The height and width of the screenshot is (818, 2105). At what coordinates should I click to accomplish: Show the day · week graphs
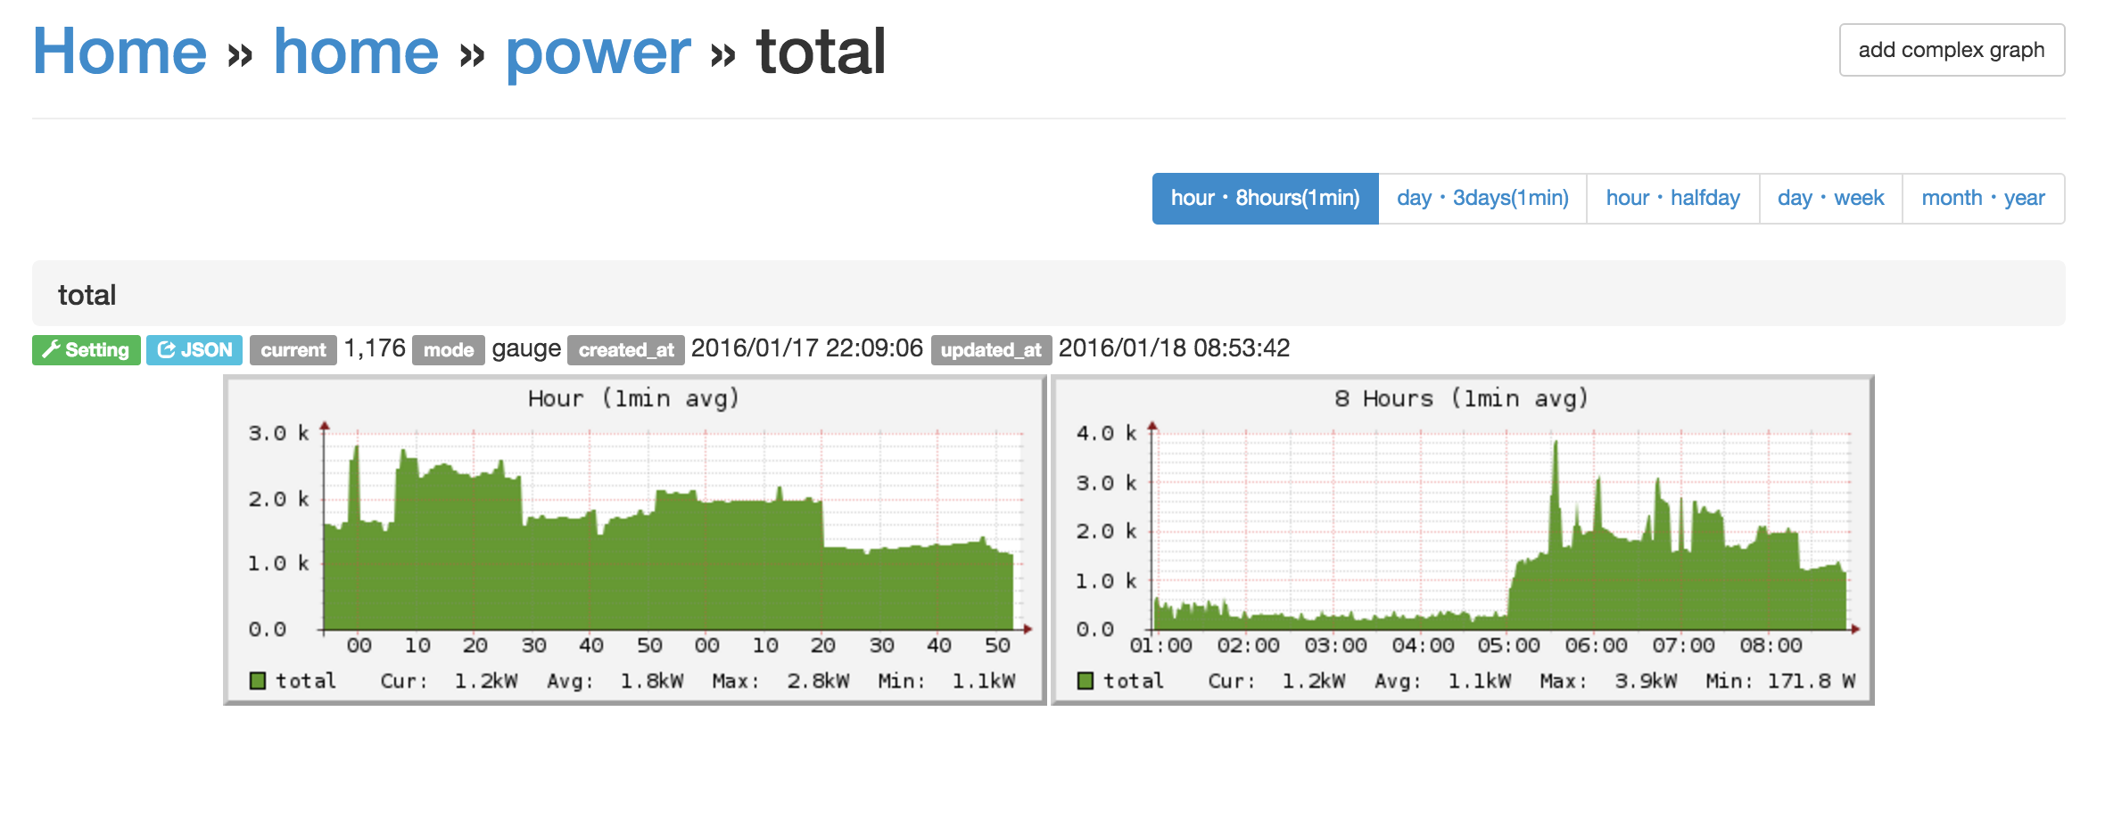tap(1830, 198)
